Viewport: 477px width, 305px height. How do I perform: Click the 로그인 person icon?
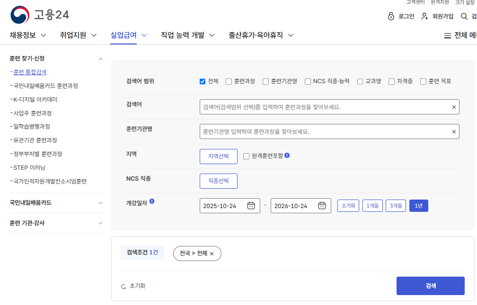click(x=390, y=16)
